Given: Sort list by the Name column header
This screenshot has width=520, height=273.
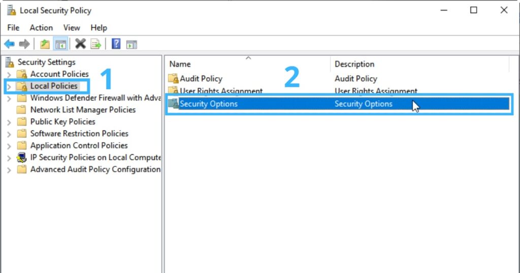Looking at the screenshot, I should pyautogui.click(x=180, y=64).
